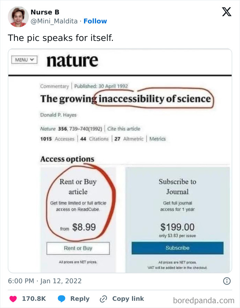Click the copy link chain icon
240x308 pixels.
(x=103, y=299)
